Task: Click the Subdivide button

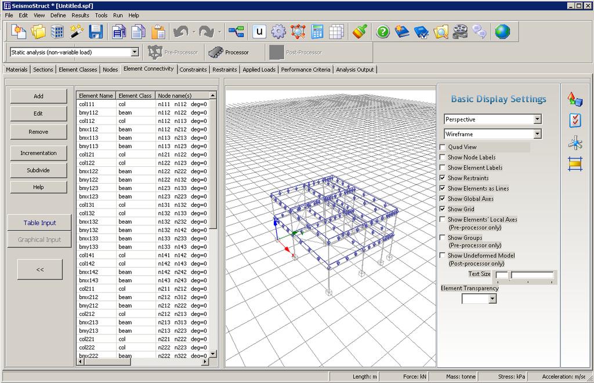Action: point(39,170)
